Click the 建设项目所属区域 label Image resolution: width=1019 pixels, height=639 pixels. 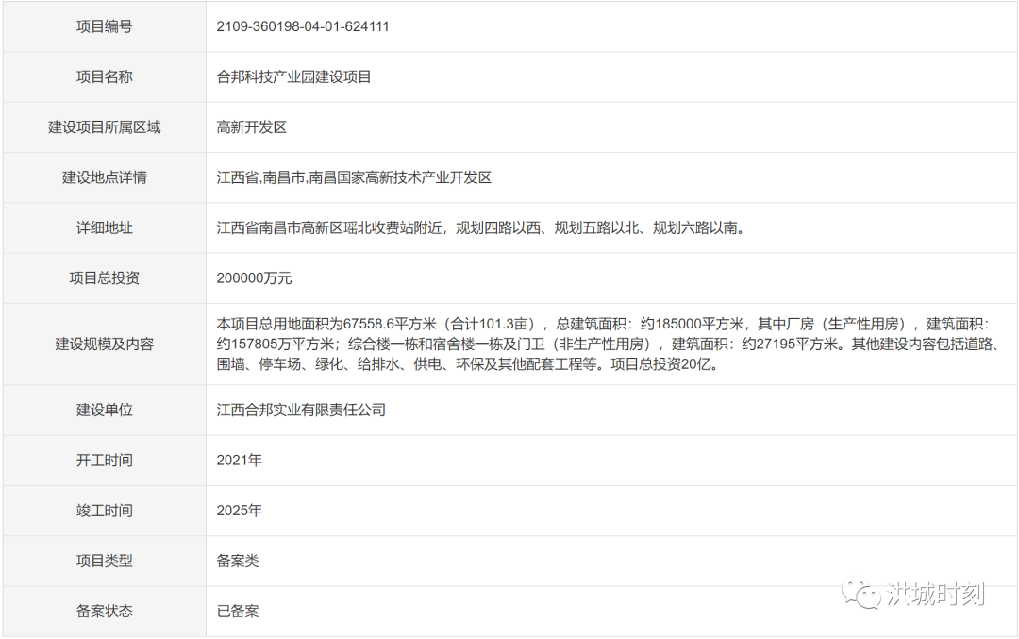click(x=104, y=127)
